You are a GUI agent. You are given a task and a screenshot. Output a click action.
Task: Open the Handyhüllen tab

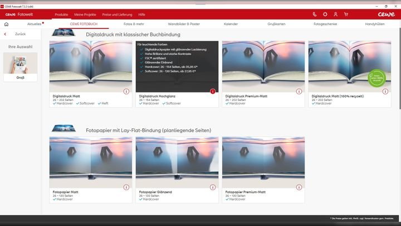[x=375, y=24]
